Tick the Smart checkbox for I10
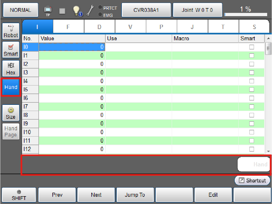Screen dimensions: 272x204 click(252, 132)
